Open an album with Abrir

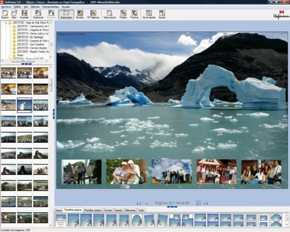tap(14, 14)
